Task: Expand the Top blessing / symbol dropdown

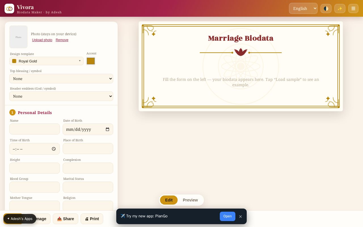Action: pos(61,79)
